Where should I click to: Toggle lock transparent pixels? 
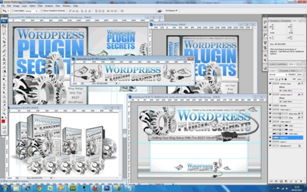point(276,79)
